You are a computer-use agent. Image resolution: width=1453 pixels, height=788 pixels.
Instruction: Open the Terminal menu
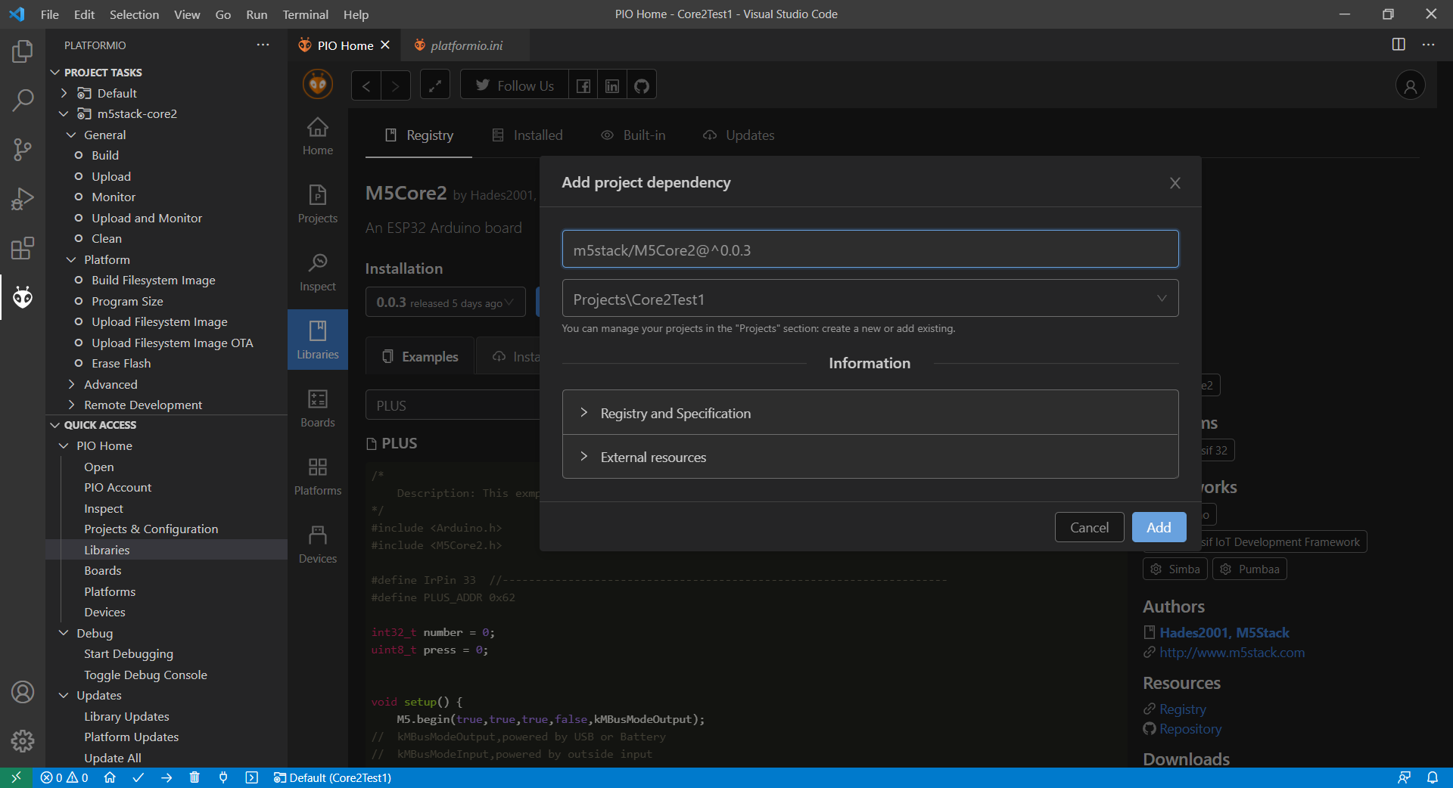304,14
